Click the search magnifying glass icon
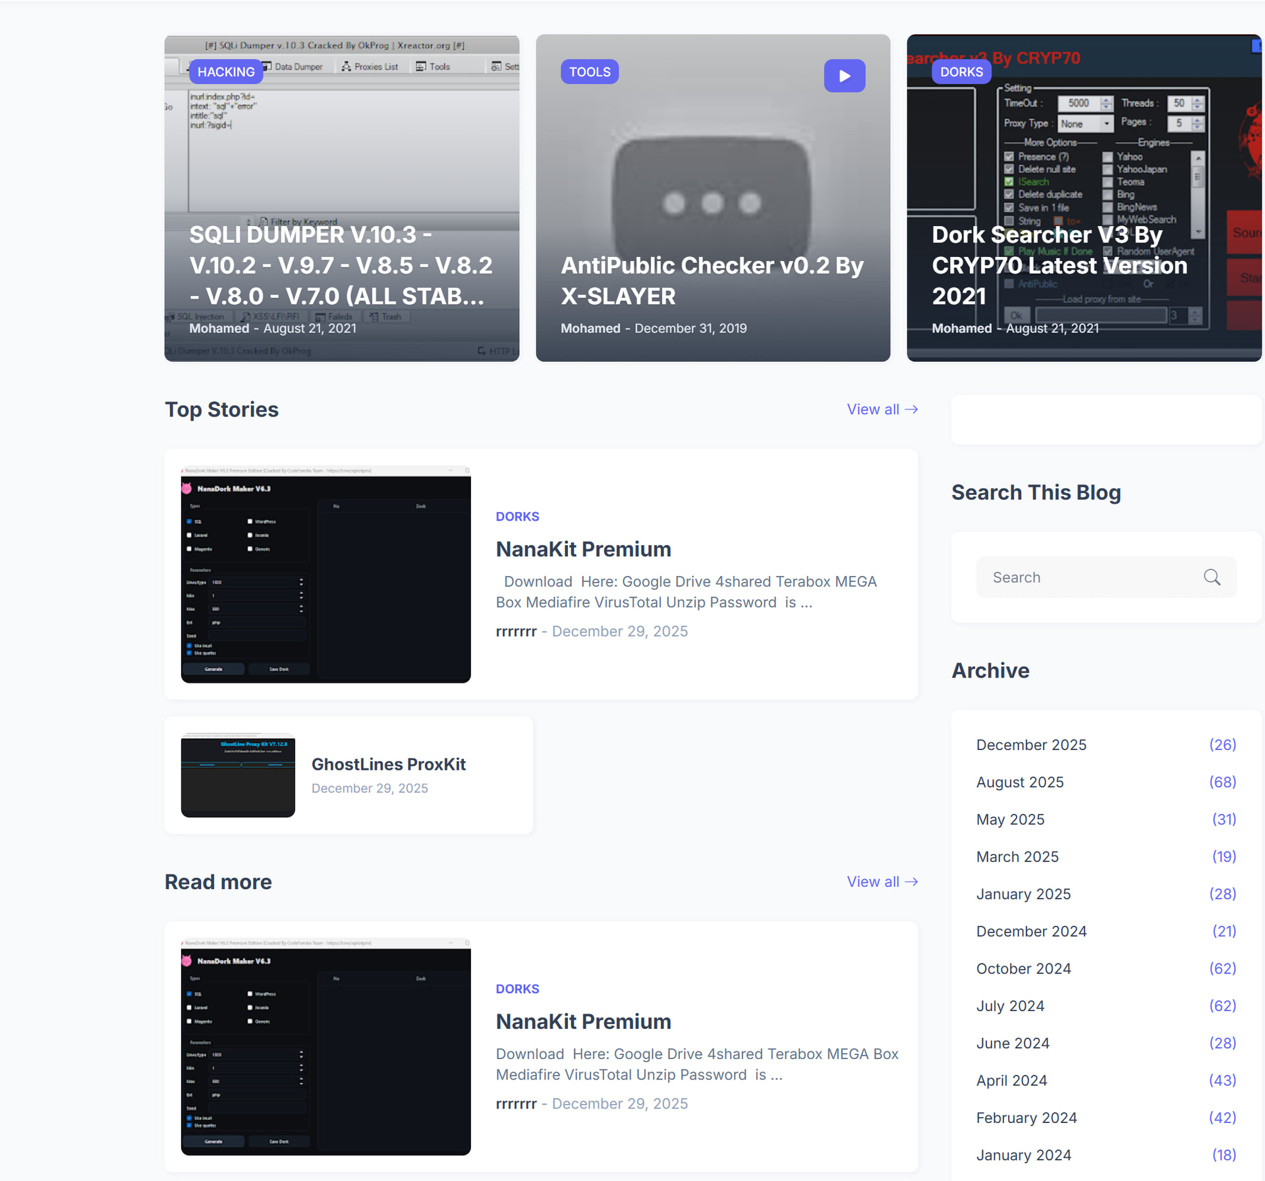Image resolution: width=1265 pixels, height=1181 pixels. (x=1212, y=577)
